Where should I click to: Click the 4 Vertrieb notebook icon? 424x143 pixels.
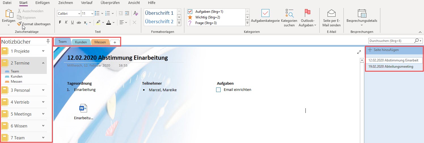[5, 102]
